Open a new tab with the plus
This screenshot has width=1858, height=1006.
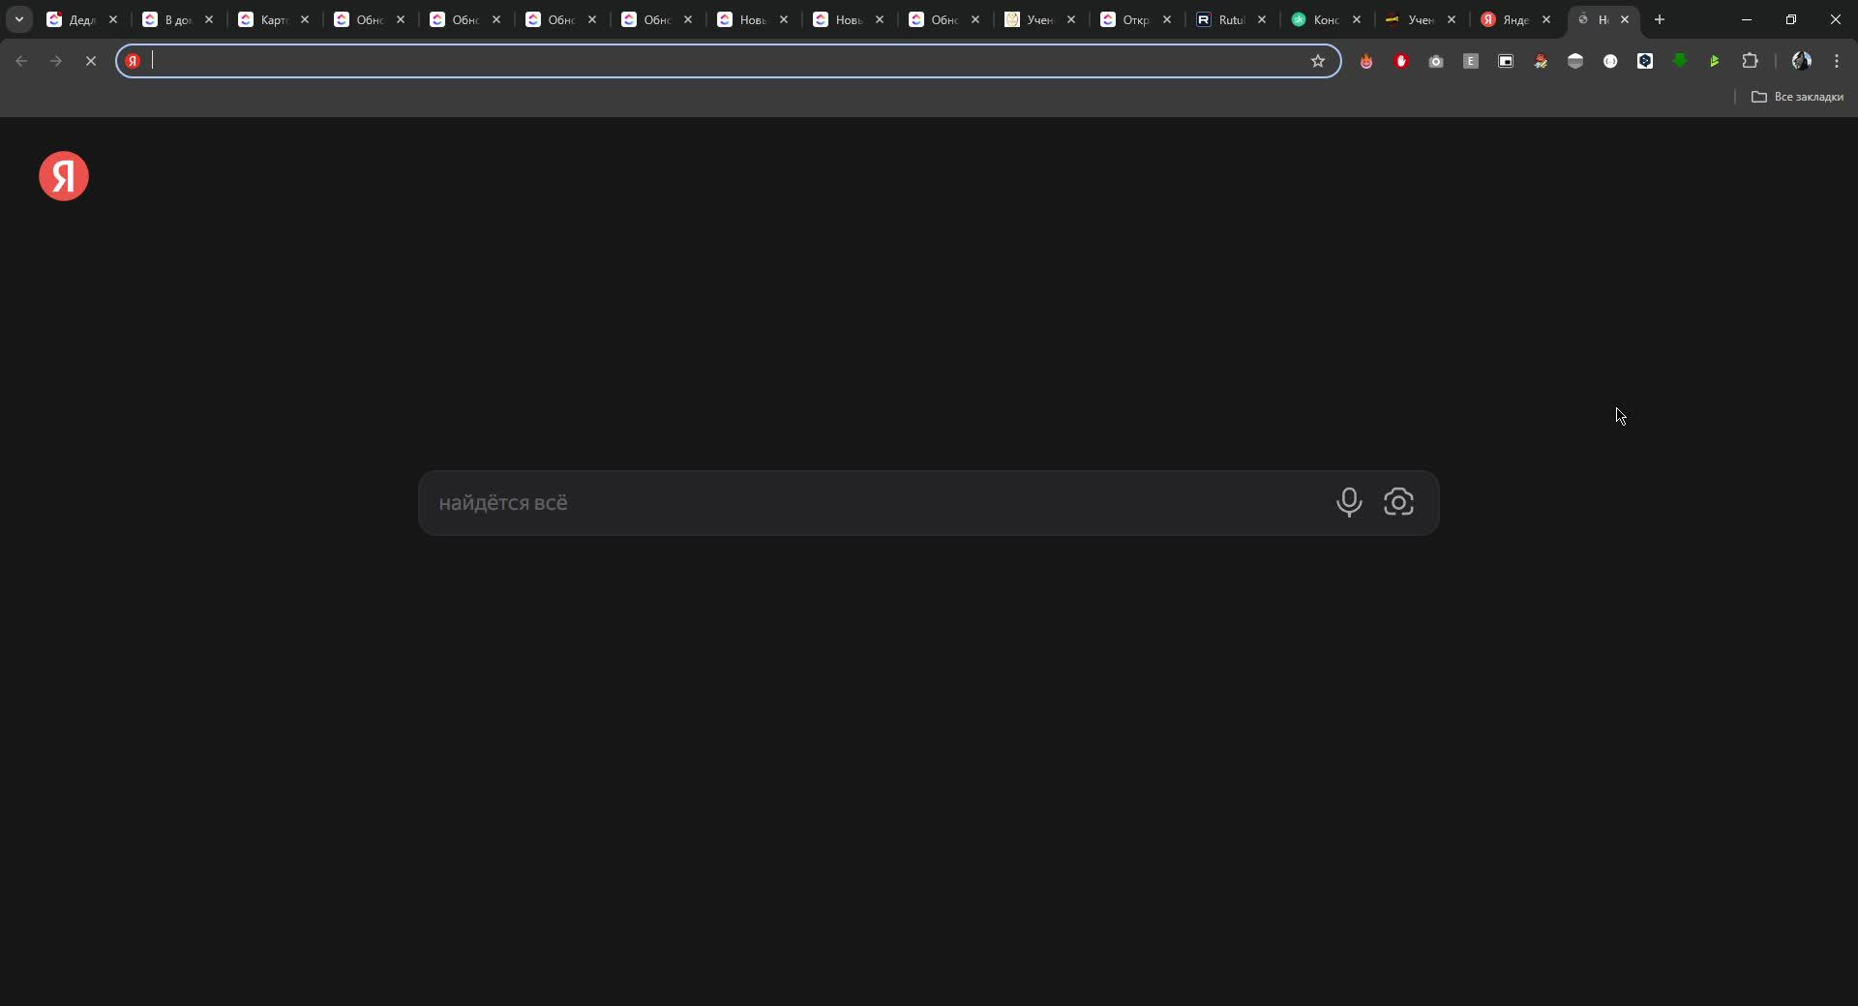tap(1660, 19)
